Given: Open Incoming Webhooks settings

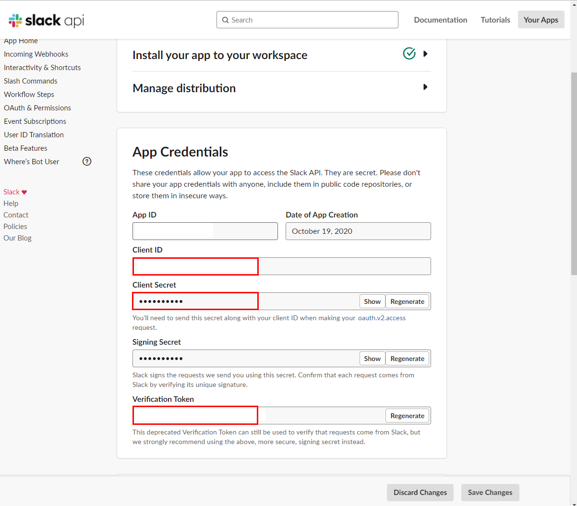Looking at the screenshot, I should coord(36,54).
